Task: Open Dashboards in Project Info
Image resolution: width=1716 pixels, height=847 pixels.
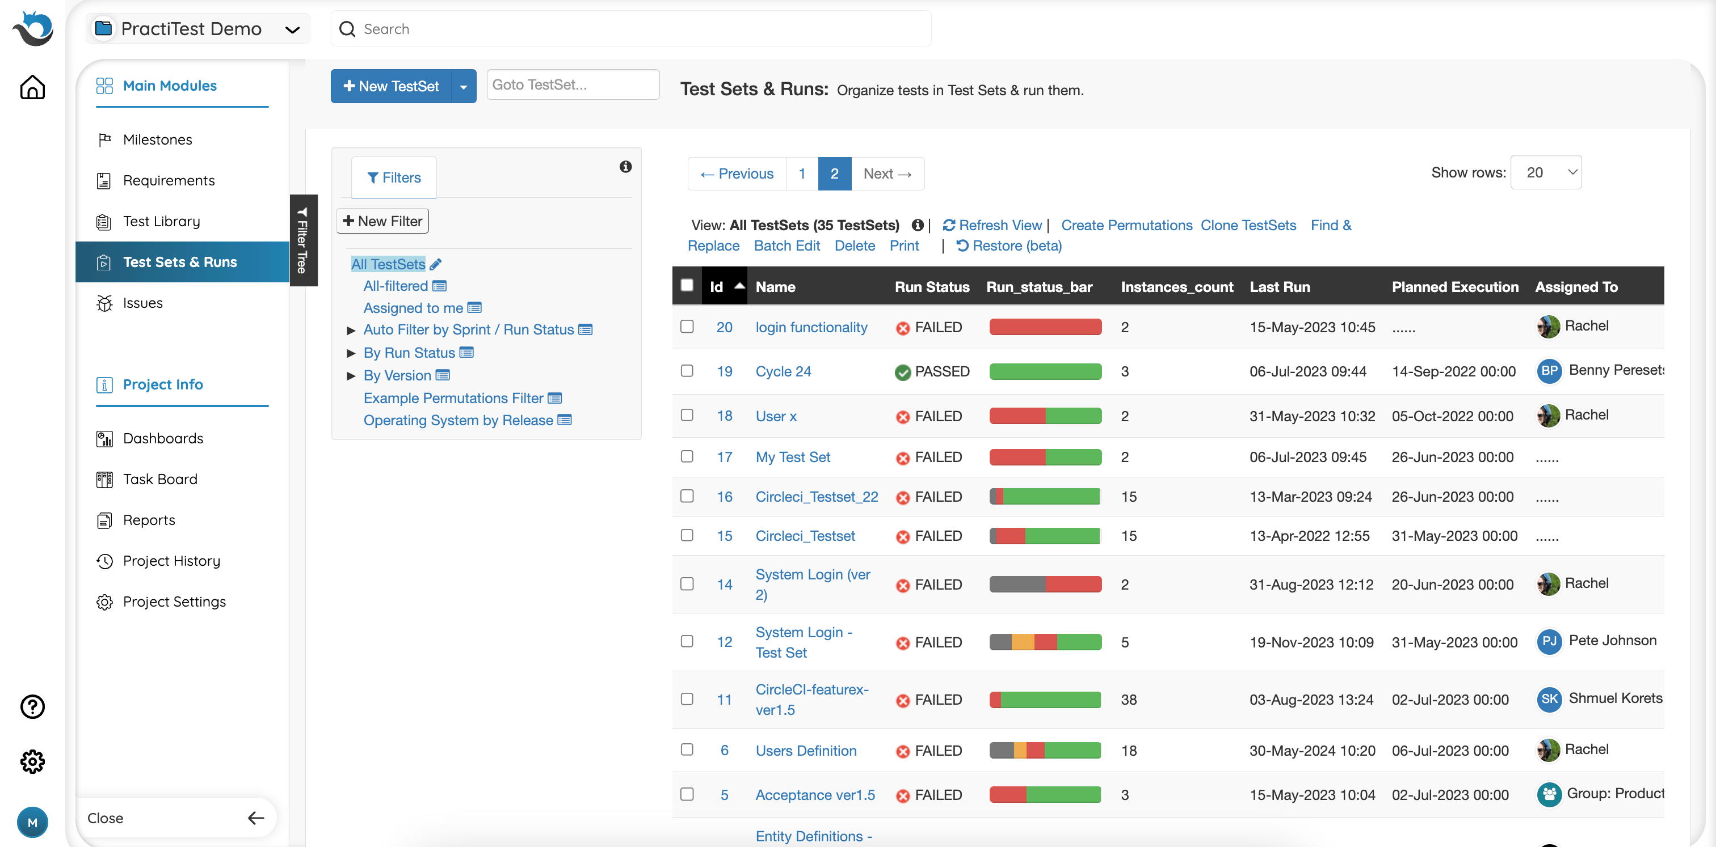Action: point(162,438)
